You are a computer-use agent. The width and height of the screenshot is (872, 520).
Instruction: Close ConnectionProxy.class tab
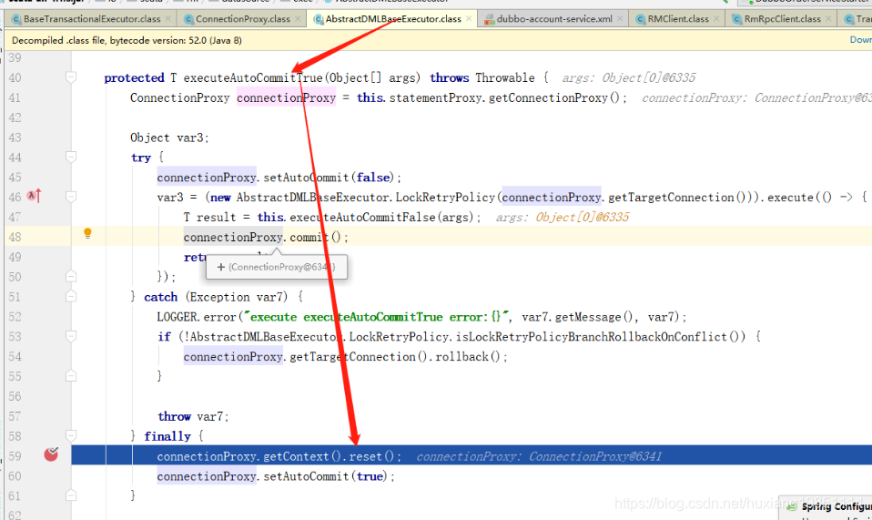point(298,19)
